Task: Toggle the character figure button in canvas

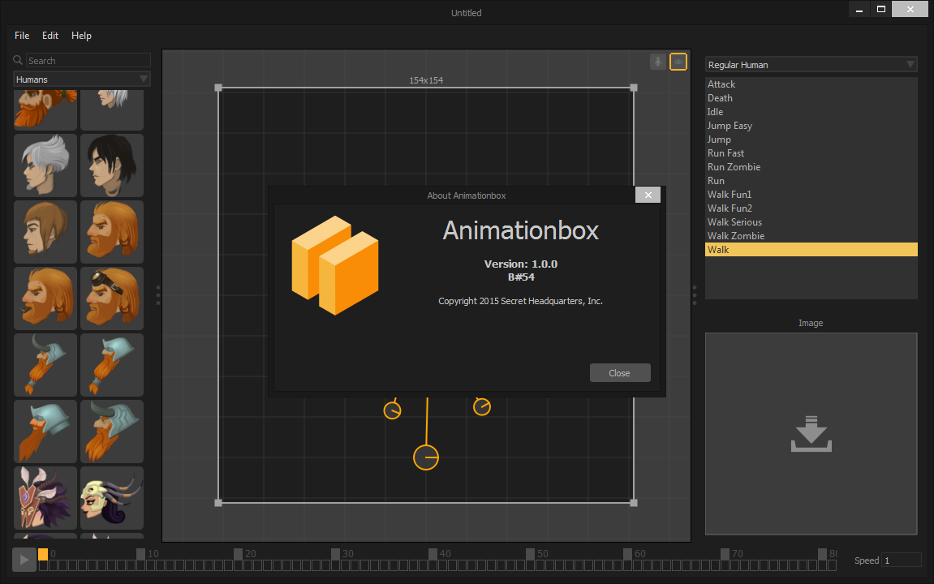Action: point(657,62)
